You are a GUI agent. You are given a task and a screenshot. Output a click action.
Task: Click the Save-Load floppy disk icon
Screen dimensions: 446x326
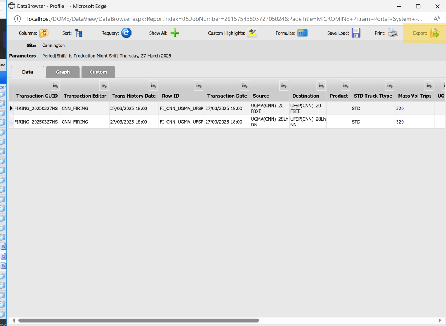356,33
